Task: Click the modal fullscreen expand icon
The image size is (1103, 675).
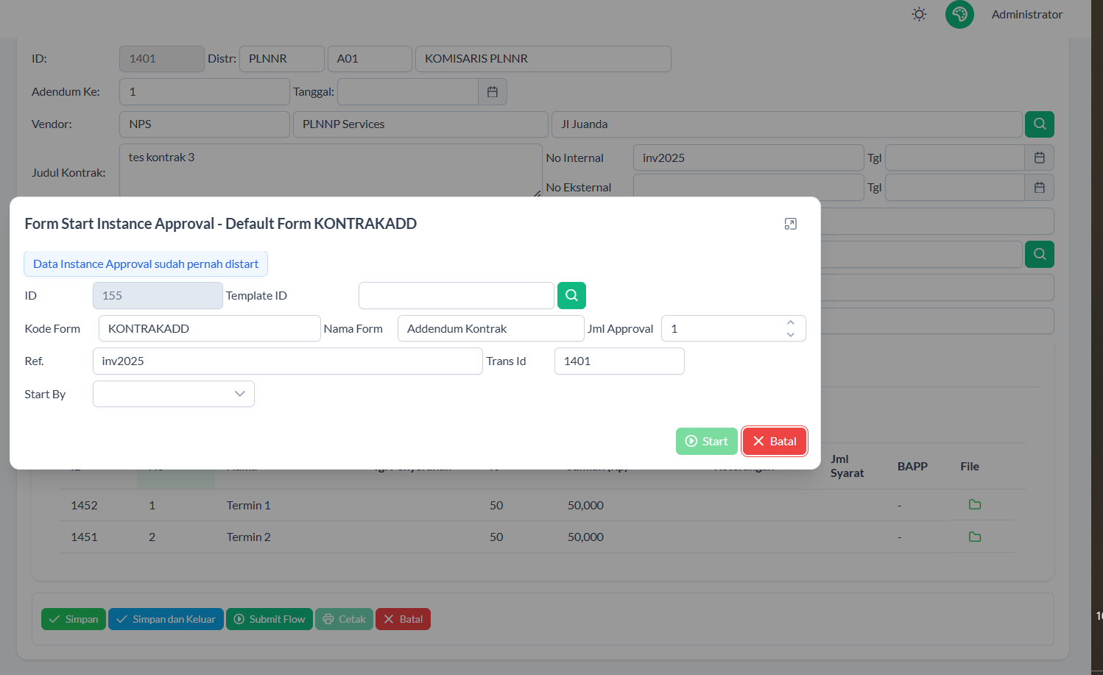Action: pos(790,224)
